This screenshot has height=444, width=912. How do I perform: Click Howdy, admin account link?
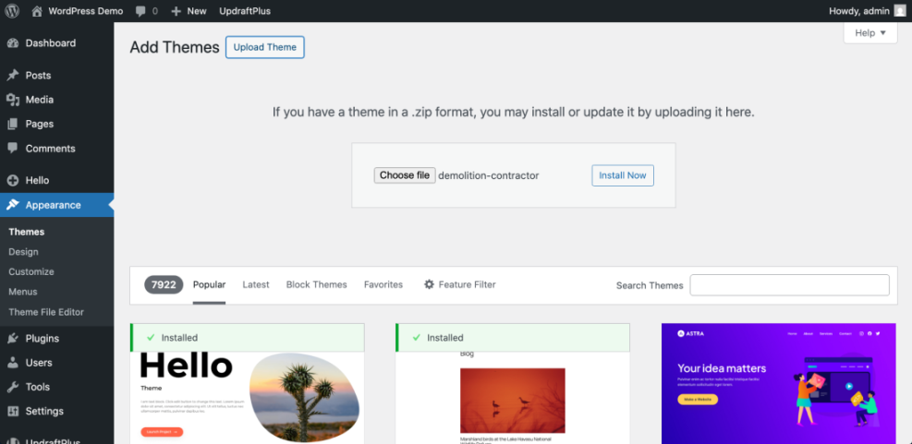click(x=859, y=11)
